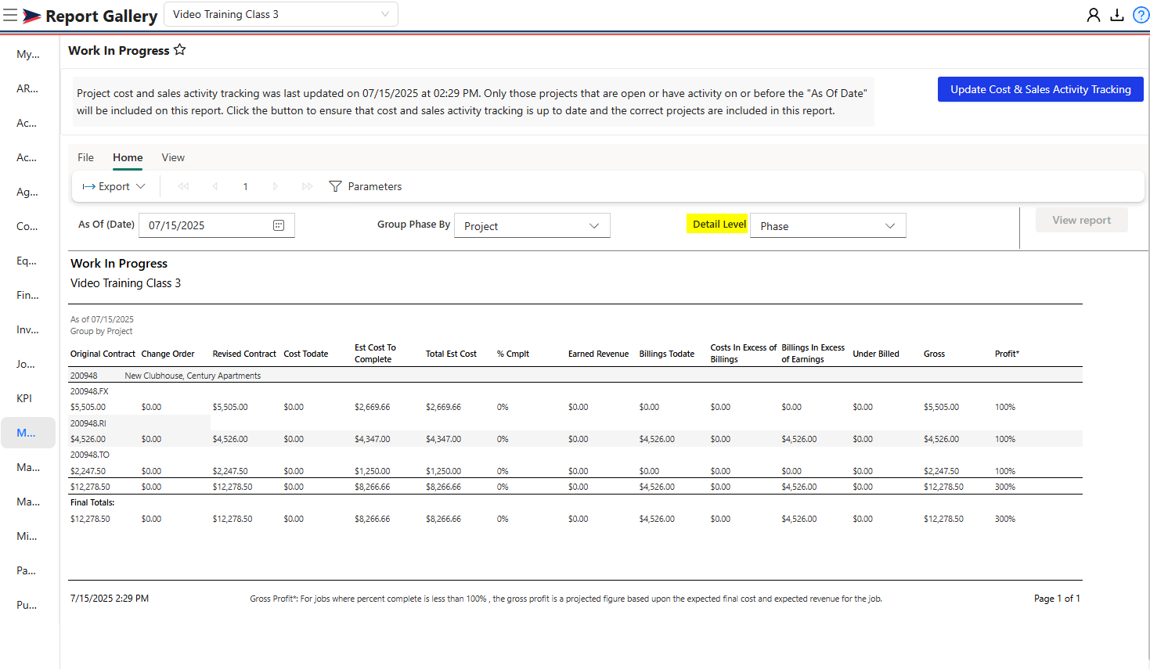
Task: Click the % Cmplt column header
Action: click(513, 354)
